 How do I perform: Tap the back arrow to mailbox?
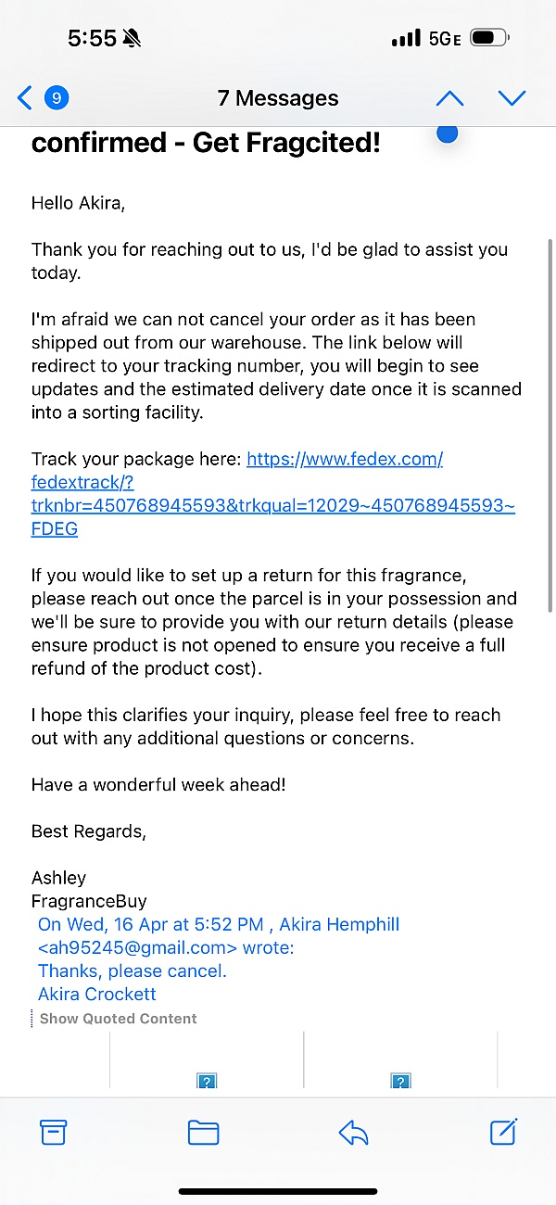[25, 97]
